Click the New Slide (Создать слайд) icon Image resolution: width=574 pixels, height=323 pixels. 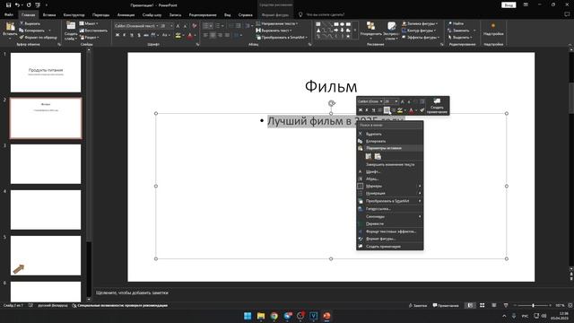tap(71, 26)
